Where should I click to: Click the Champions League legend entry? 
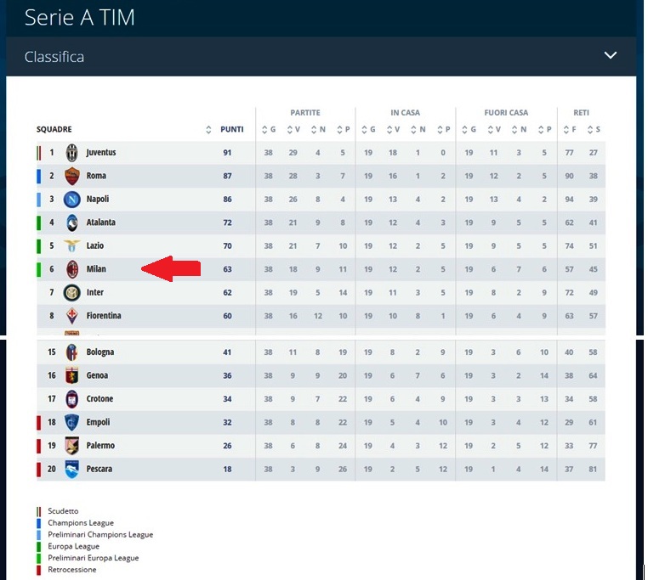point(81,523)
